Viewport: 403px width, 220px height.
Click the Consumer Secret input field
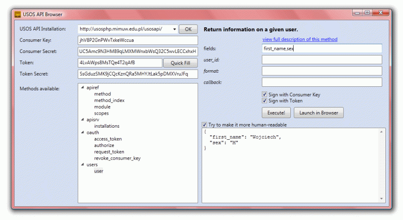pyautogui.click(x=138, y=51)
